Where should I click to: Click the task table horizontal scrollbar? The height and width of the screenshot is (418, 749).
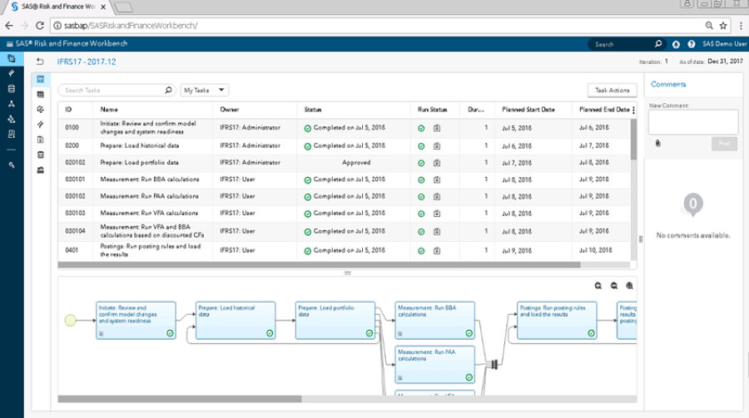click(319, 264)
